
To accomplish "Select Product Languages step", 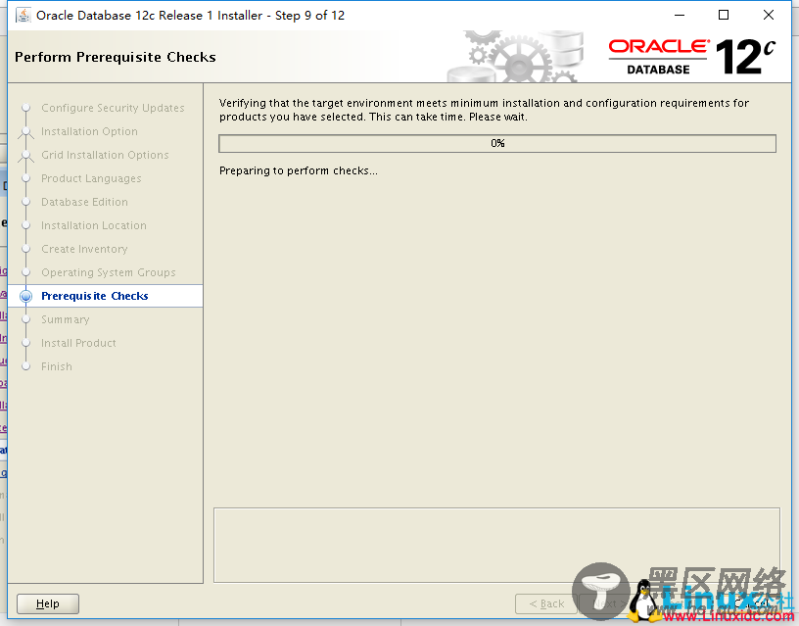I will tap(91, 178).
